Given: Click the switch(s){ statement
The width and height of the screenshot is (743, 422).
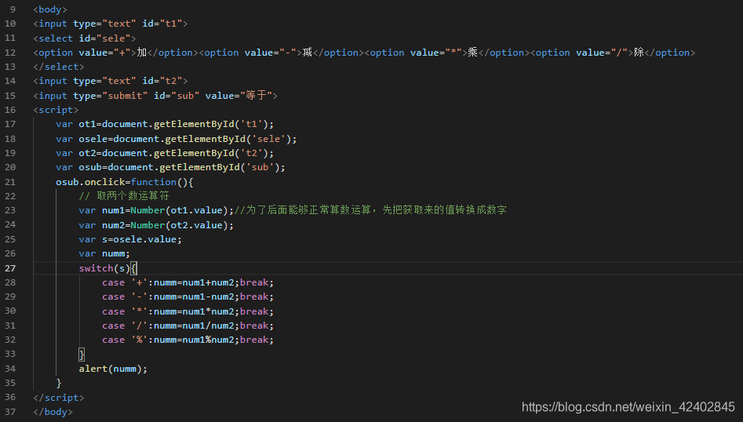Looking at the screenshot, I should click(108, 268).
